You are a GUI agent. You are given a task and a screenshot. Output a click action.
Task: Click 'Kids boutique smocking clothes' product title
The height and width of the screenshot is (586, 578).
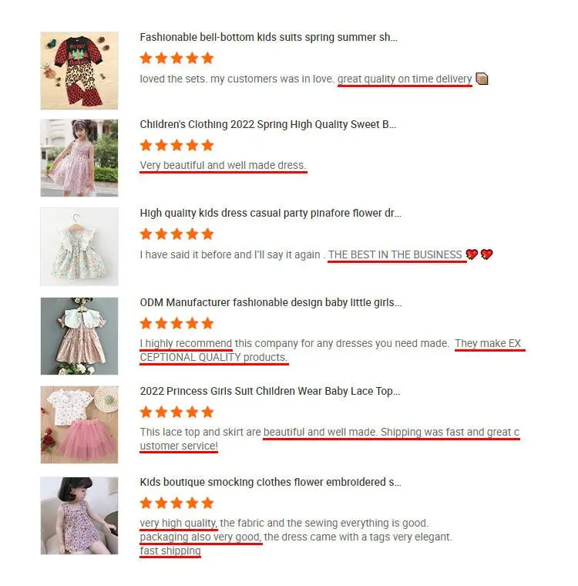pos(271,482)
